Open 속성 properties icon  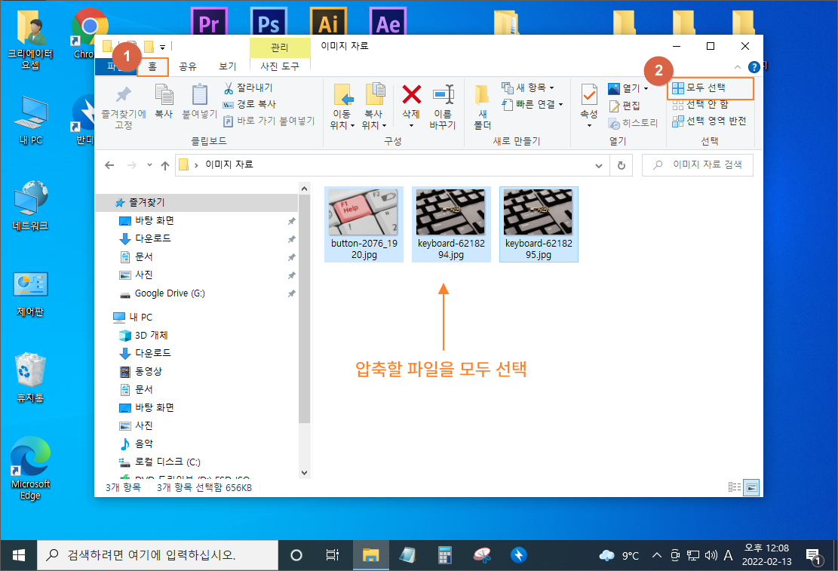(x=589, y=94)
